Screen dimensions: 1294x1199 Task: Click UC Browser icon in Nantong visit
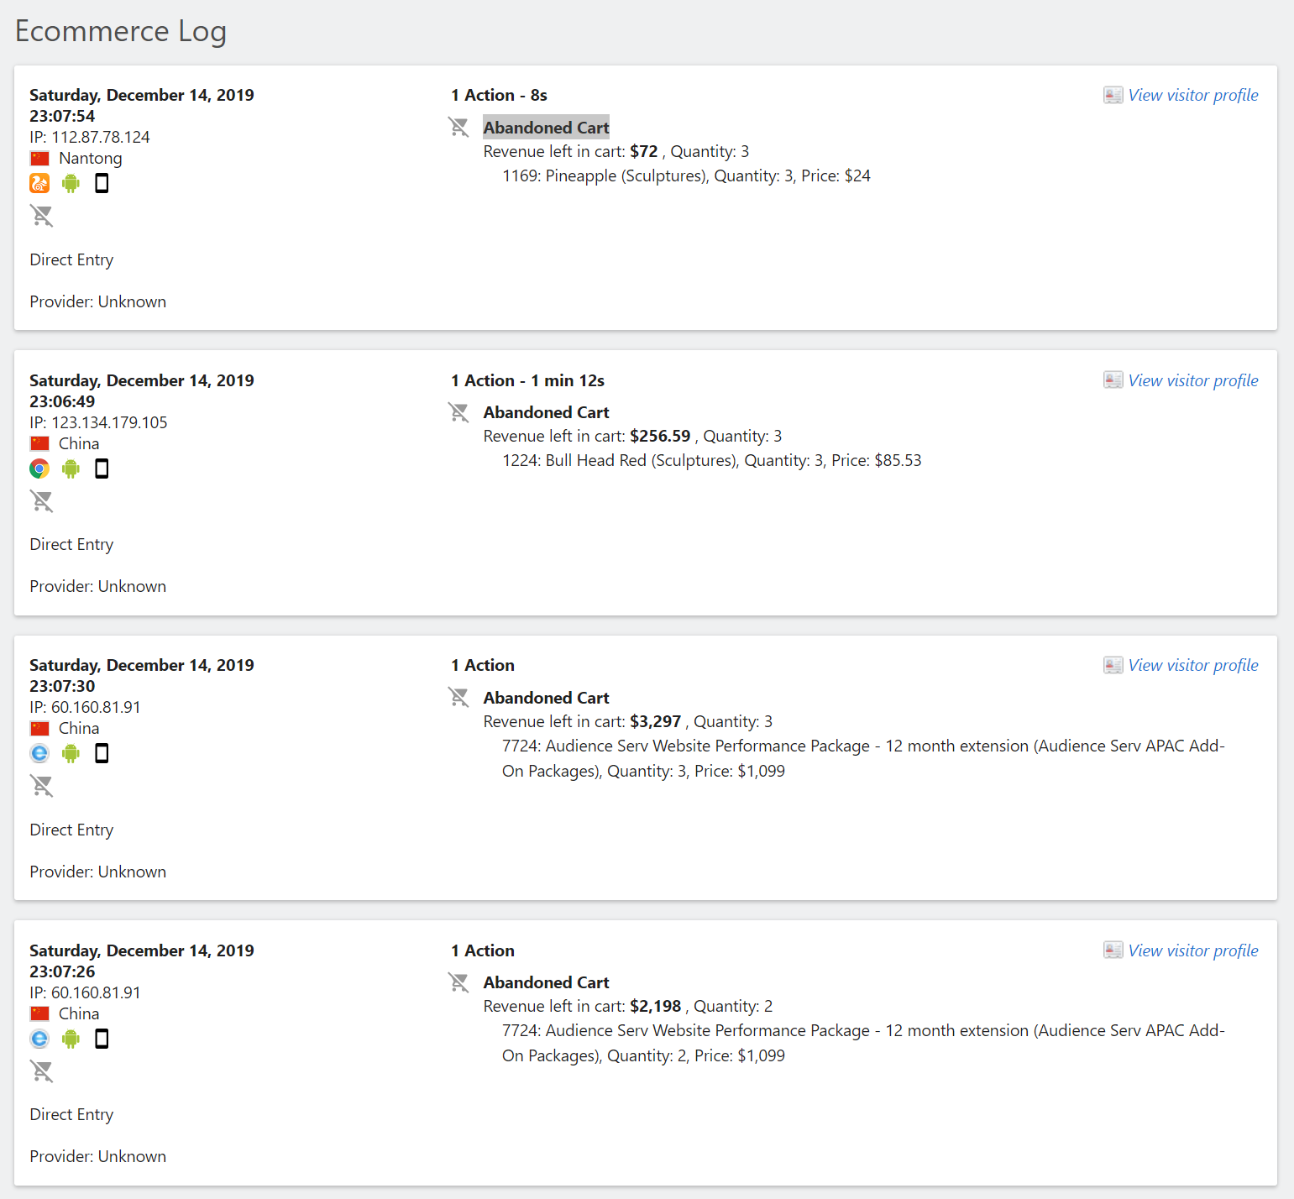(x=39, y=183)
